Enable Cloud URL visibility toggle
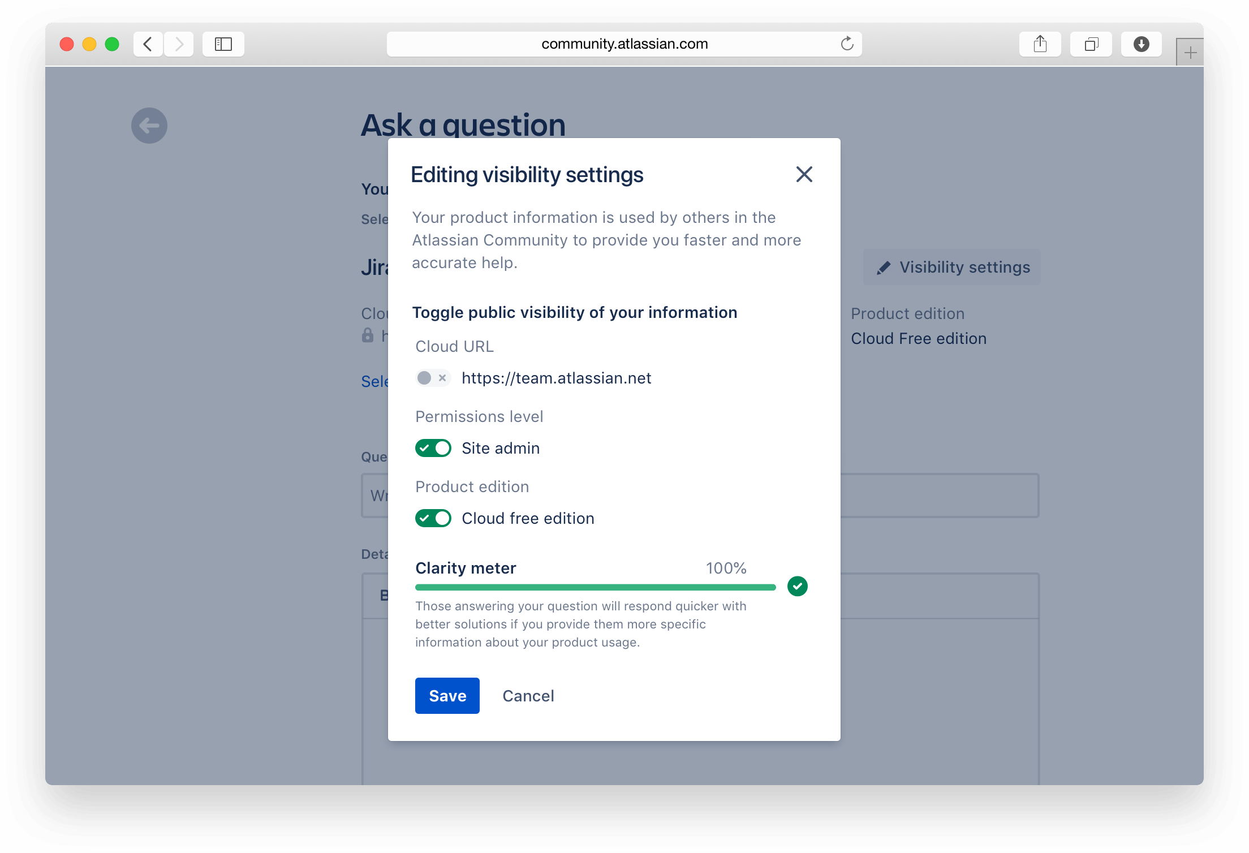Image resolution: width=1249 pixels, height=853 pixels. coord(433,378)
